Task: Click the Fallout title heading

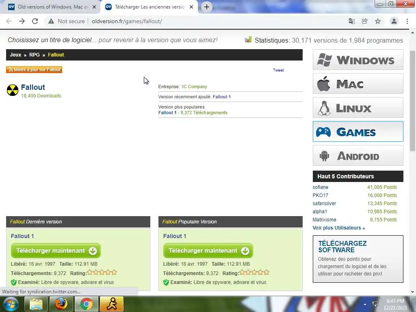Action: point(33,87)
